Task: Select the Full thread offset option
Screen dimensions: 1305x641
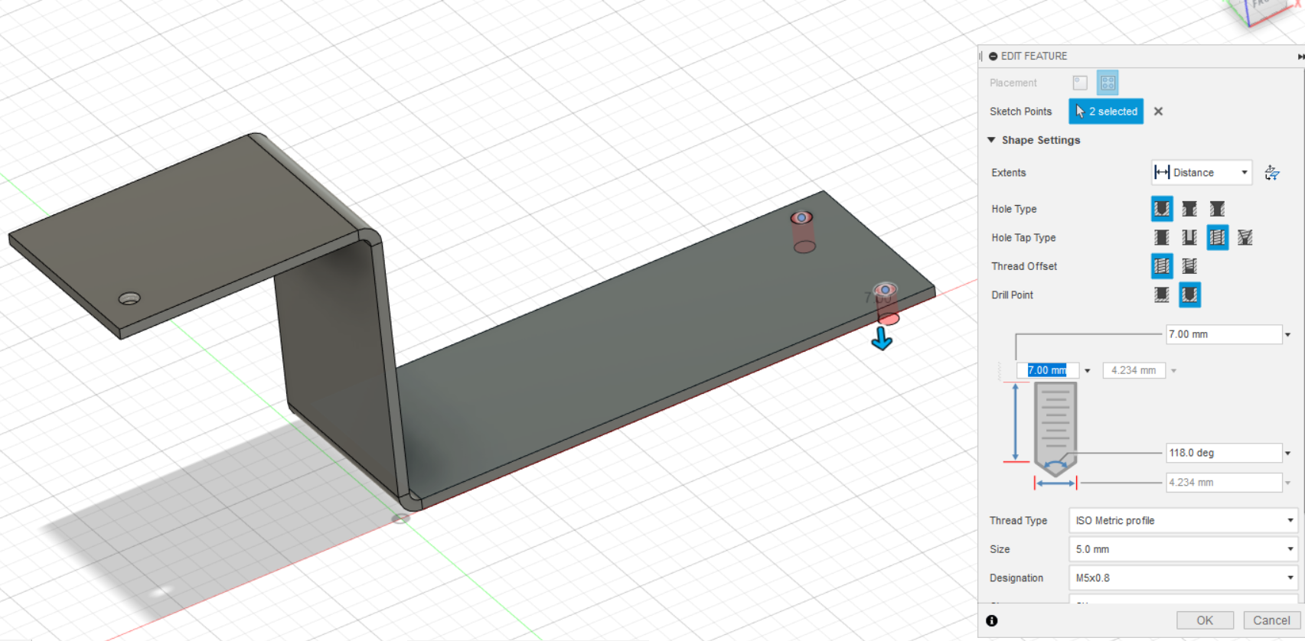Action: 1162,266
